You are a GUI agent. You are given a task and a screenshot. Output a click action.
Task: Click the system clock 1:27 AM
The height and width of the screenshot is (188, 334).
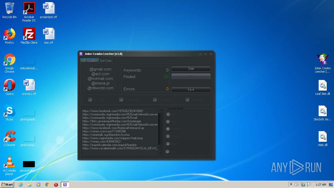321,185
